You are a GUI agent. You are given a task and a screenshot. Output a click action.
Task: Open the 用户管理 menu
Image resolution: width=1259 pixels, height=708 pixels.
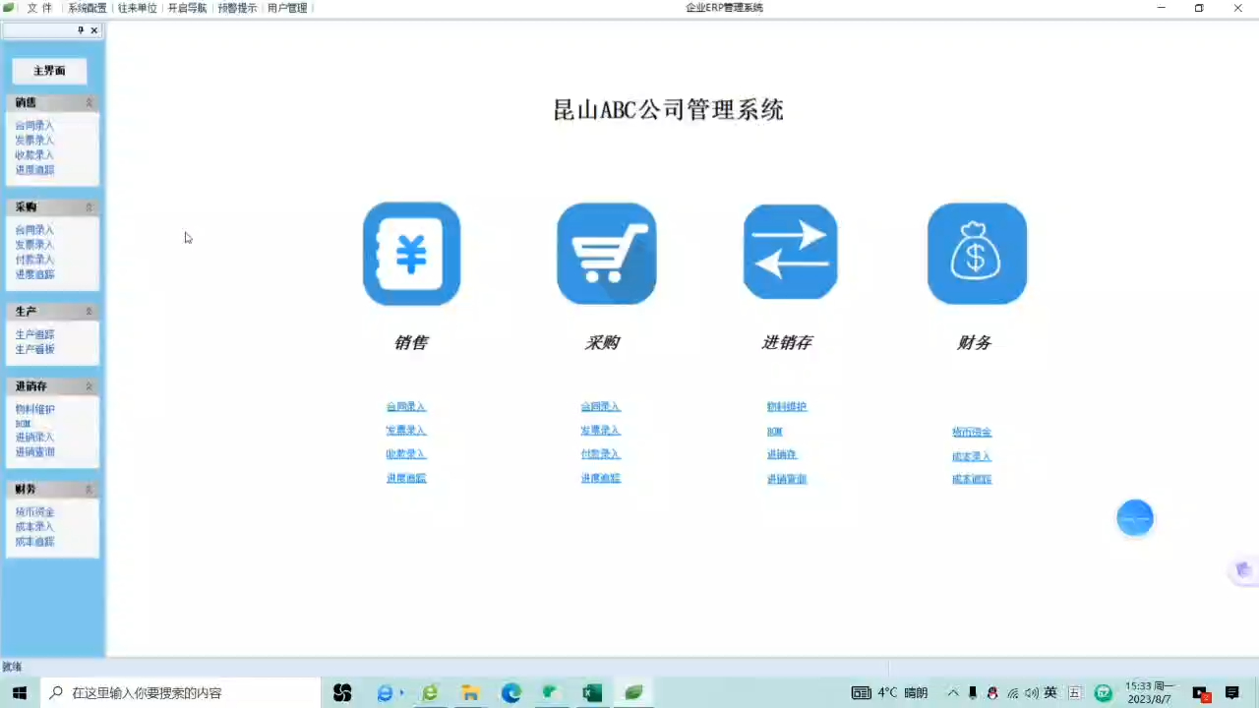click(286, 8)
